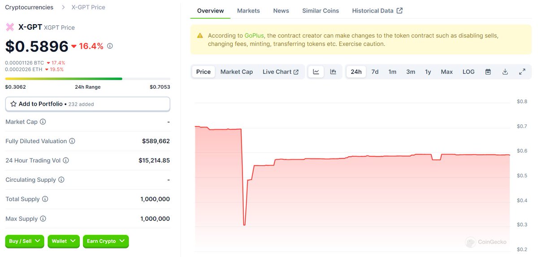The image size is (538, 257).
Task: Select the Max time range
Action: [x=447, y=72]
